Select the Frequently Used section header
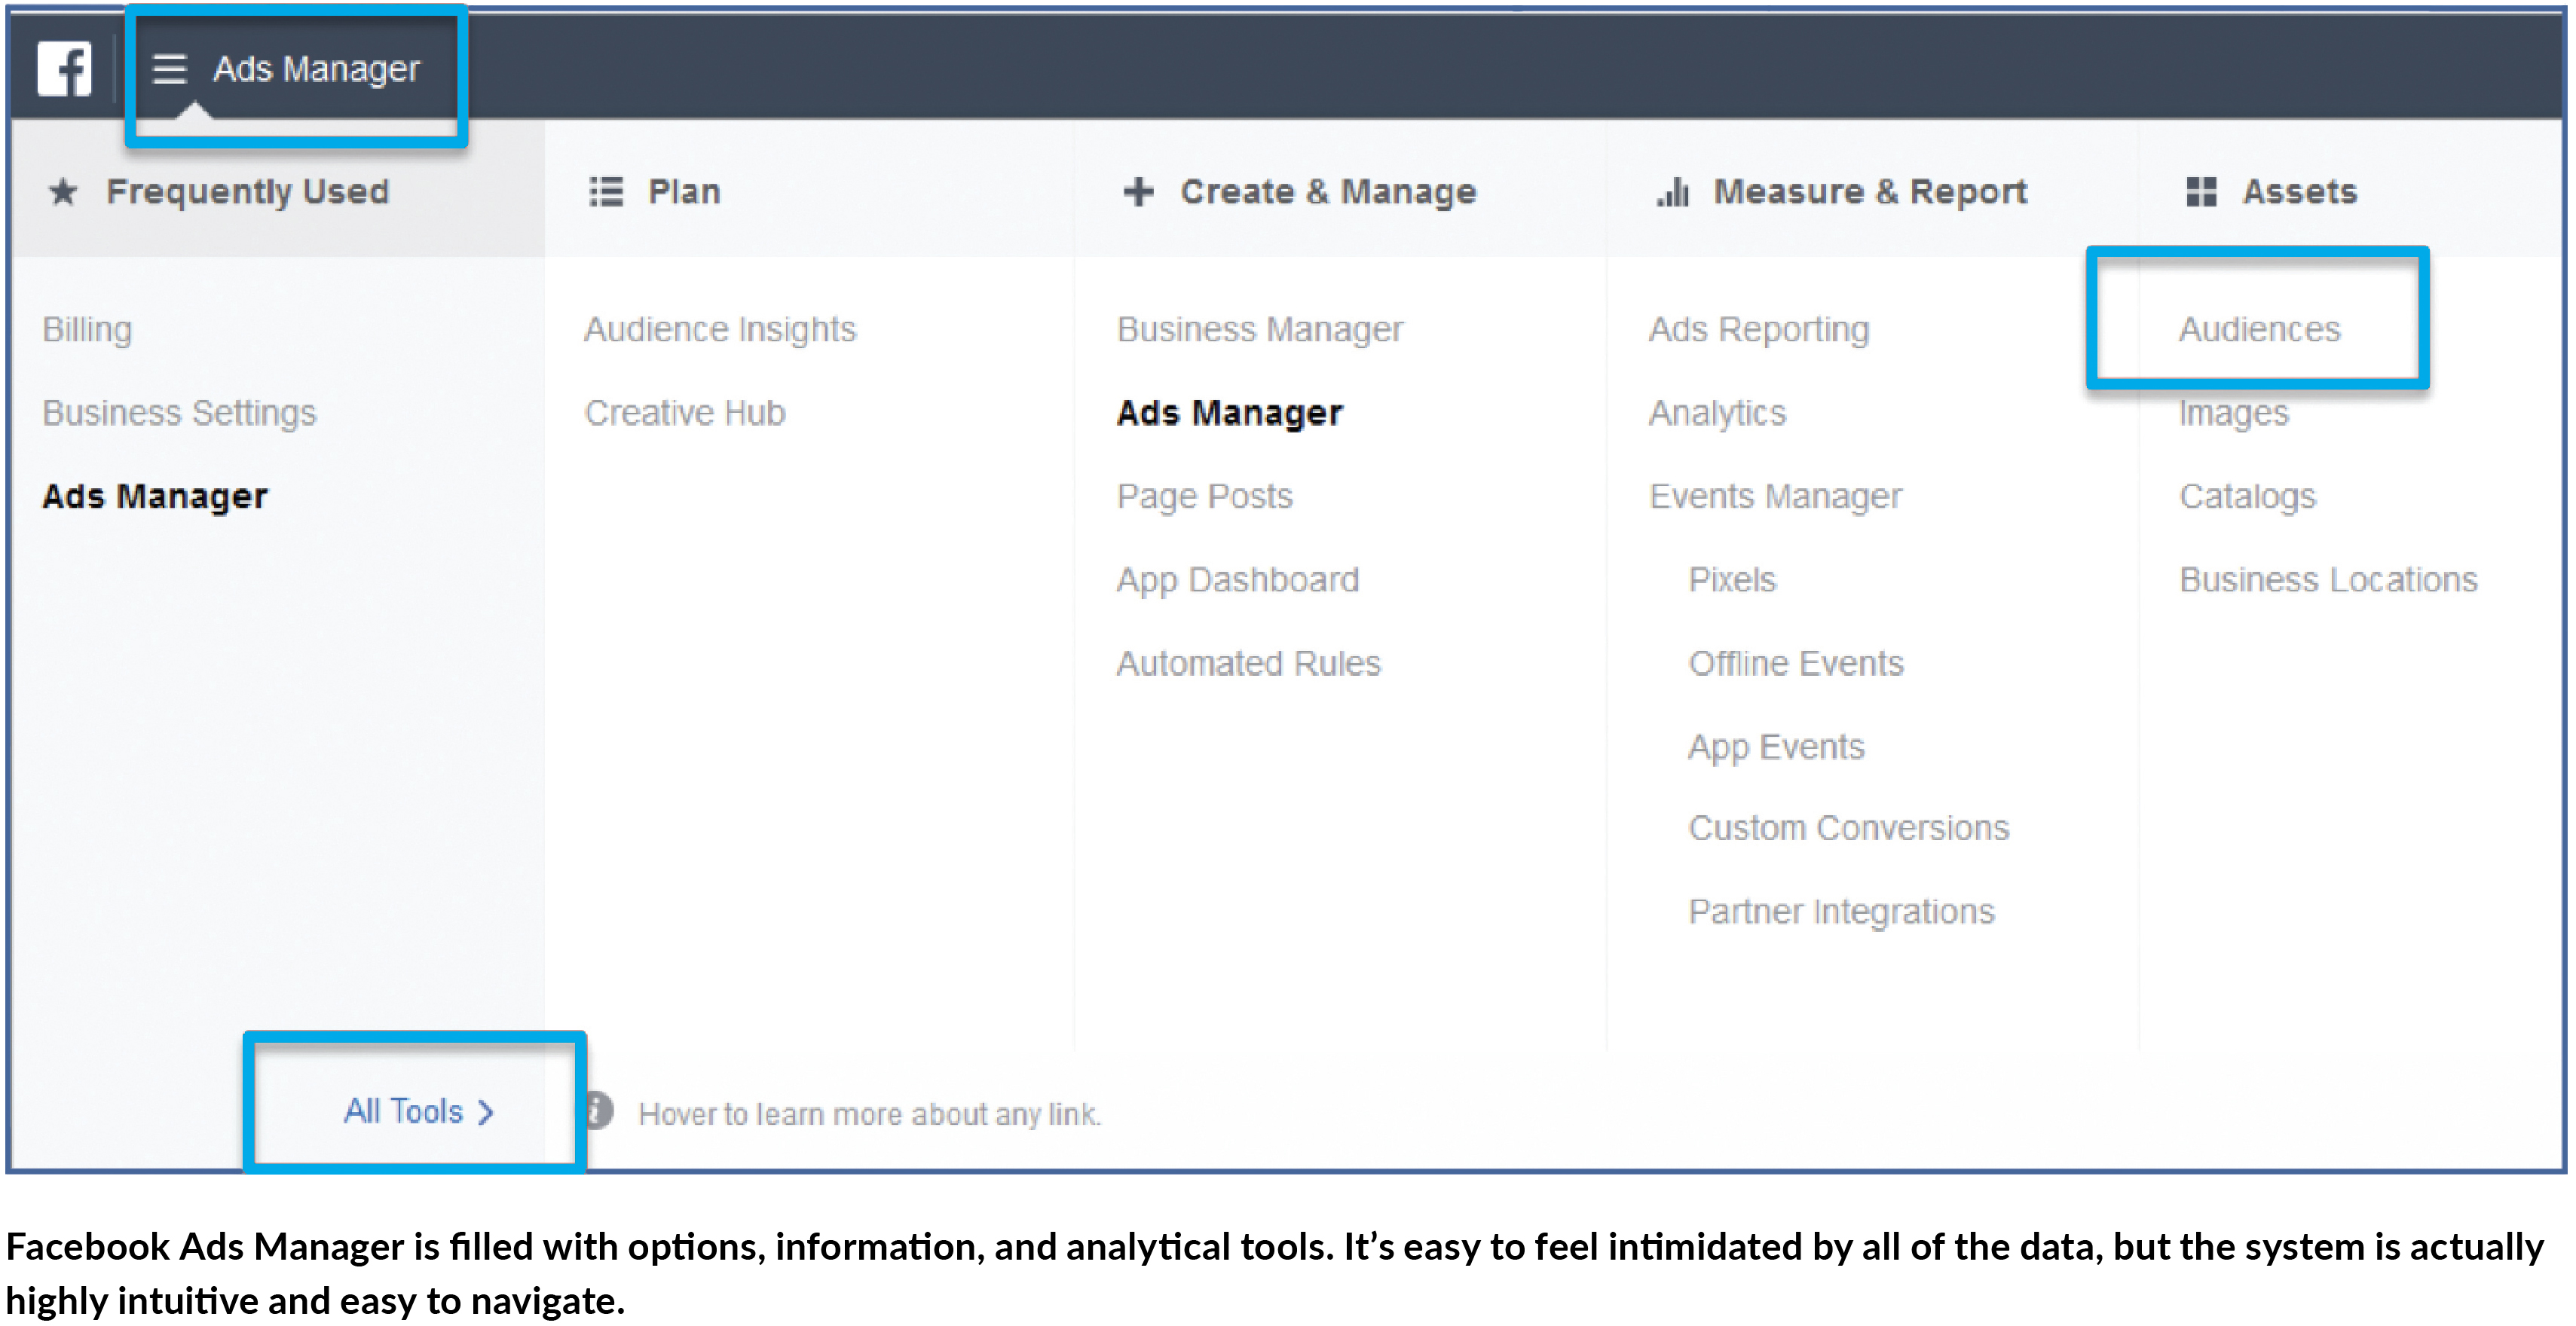This screenshot has width=2576, height=1326. [x=247, y=191]
